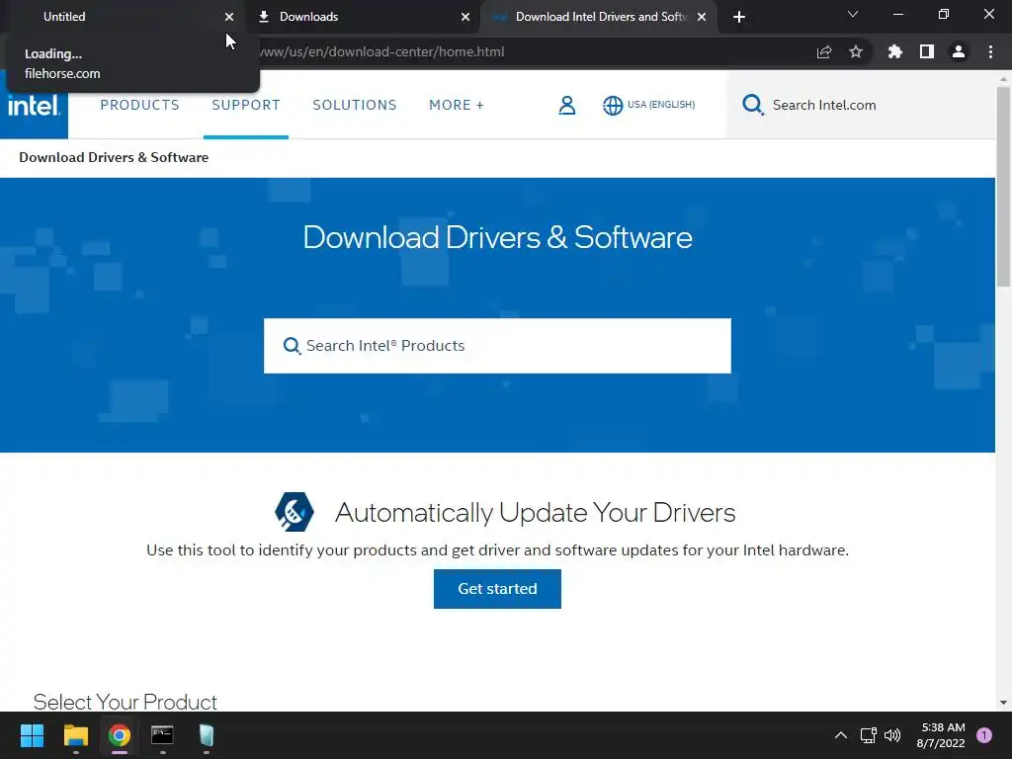Viewport: 1012px width, 759px height.
Task: Open a new tab with plus button
Action: tap(739, 17)
